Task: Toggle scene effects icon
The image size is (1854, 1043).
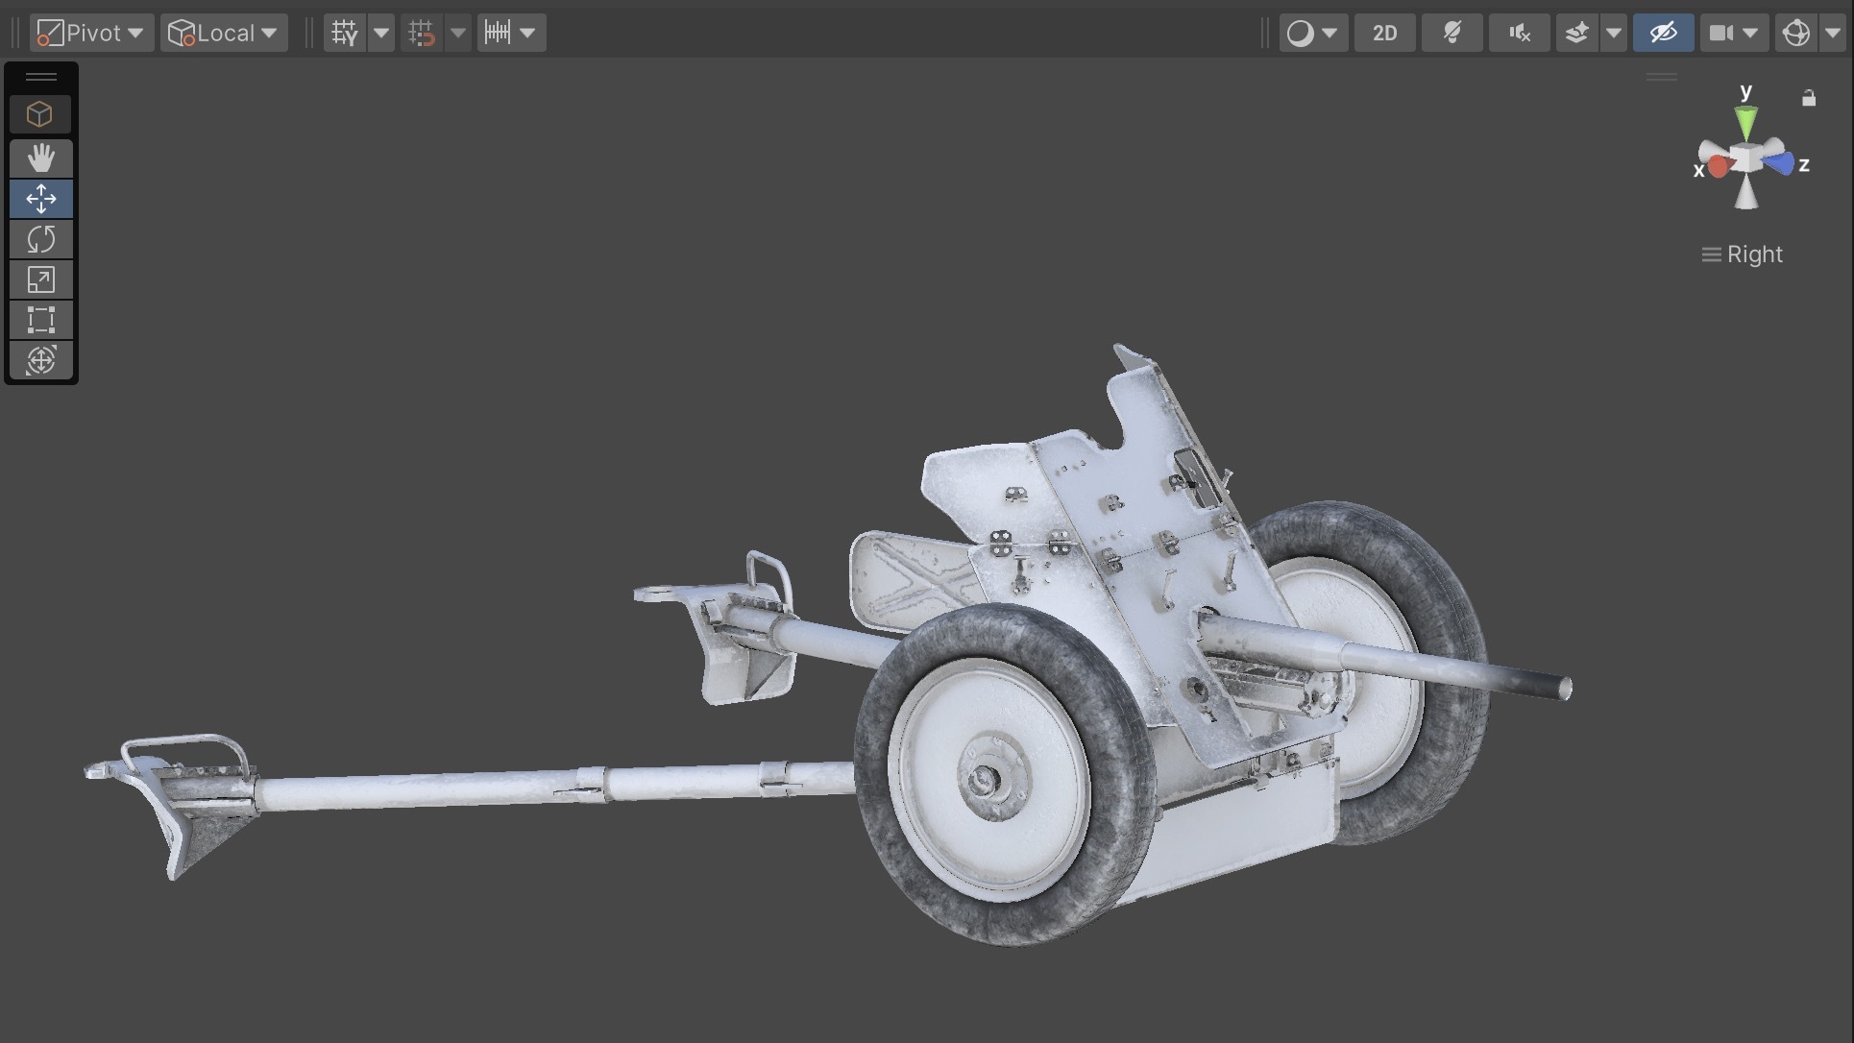Action: (1576, 33)
